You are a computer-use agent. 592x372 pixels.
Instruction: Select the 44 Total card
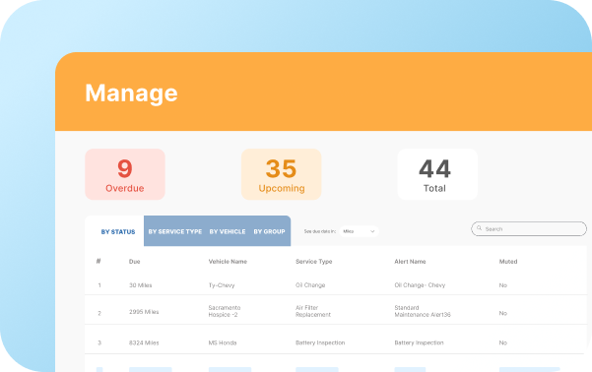click(x=437, y=174)
